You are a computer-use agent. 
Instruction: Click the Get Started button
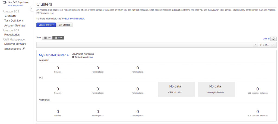(x=64, y=25)
